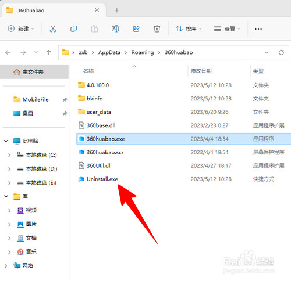Image resolution: width=291 pixels, height=281 pixels.
Task: Open the 新建 (New) menu button
Action: (21, 29)
